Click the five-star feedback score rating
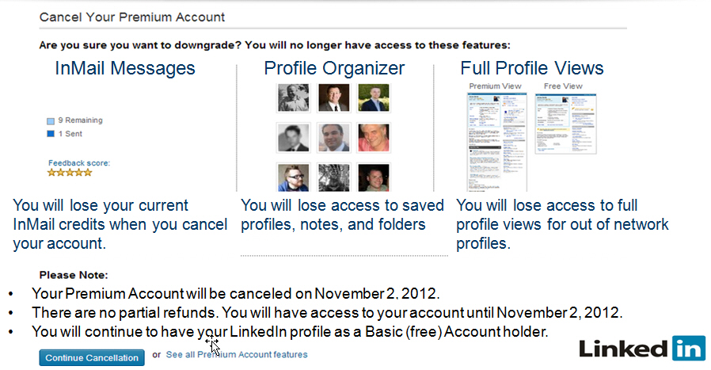 70,172
